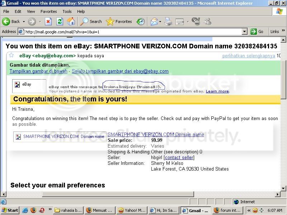This screenshot has width=287, height=215.
Task: Open 'SMARTPHONE VERIZON.COM Domain name' item link
Action: click(156, 135)
